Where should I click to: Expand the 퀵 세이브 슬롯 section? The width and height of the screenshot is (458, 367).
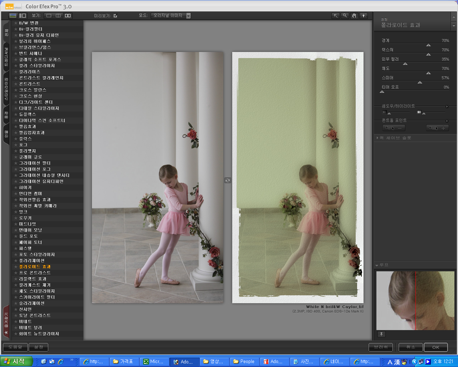[377, 138]
